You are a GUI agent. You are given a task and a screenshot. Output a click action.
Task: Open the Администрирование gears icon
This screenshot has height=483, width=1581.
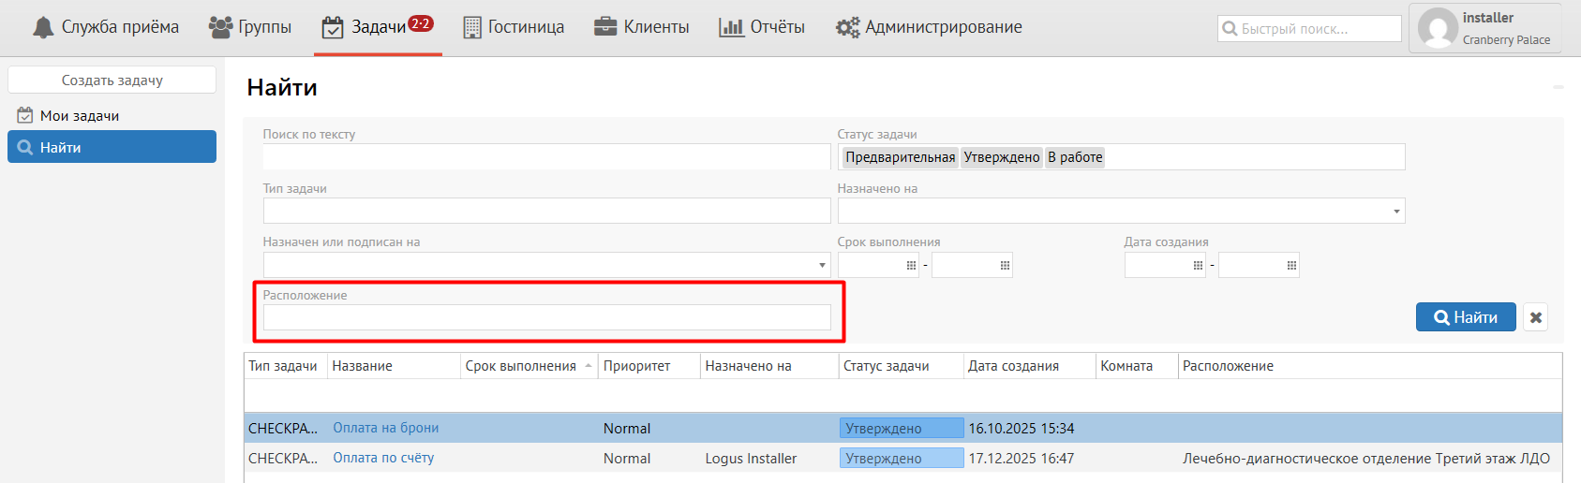847,28
